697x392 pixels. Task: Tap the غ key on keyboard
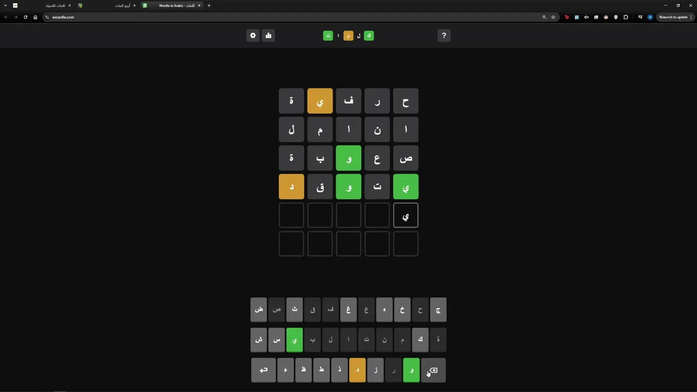(348, 309)
